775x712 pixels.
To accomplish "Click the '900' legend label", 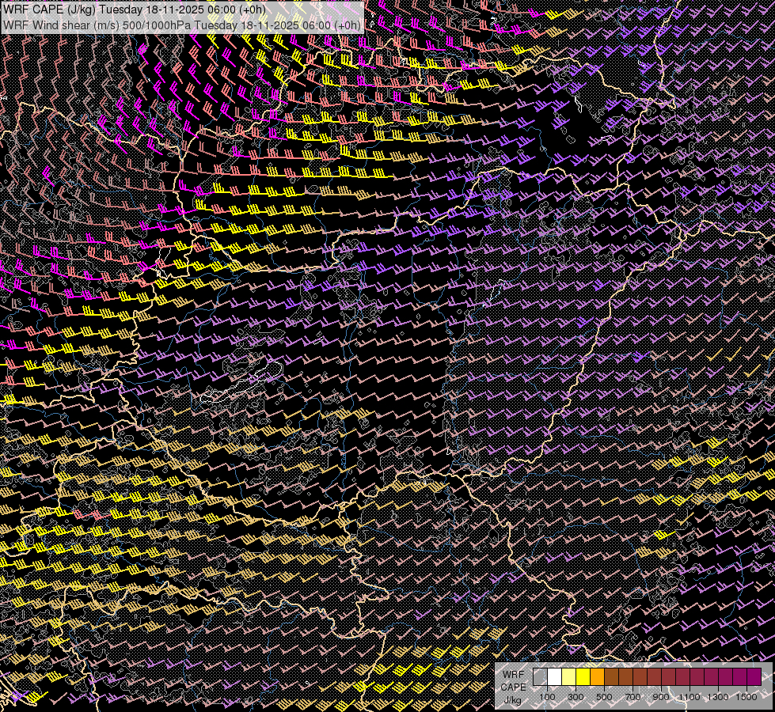I will coord(661,697).
